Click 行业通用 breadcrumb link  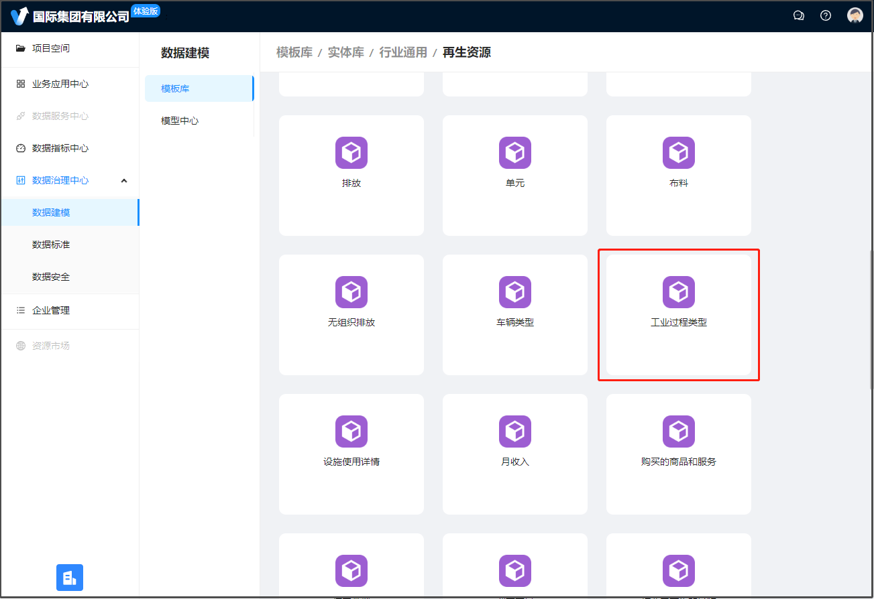[x=403, y=52]
